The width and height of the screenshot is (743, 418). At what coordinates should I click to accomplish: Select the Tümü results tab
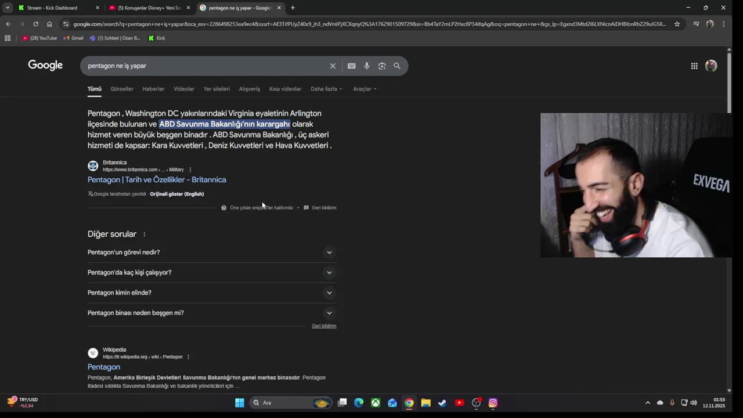tap(95, 89)
